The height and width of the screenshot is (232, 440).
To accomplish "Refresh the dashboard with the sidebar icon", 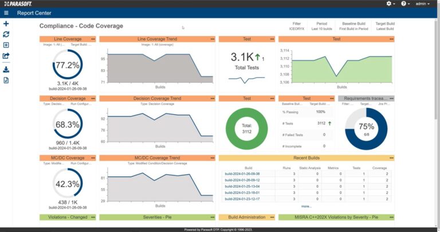I will click(6, 34).
